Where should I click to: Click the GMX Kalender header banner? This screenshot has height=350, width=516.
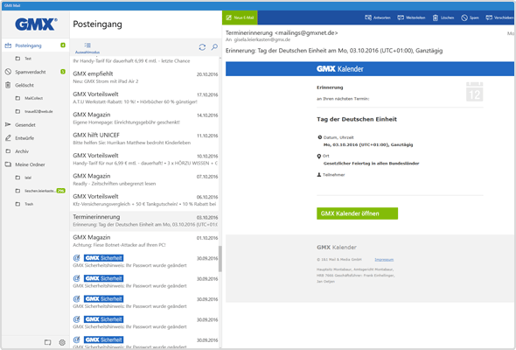(x=370, y=69)
